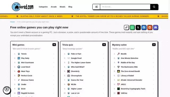Image resolution: width=170 pixels, height=97 pixels.
Task: Expand the Who Said What? row chevron
Action: click(104, 67)
